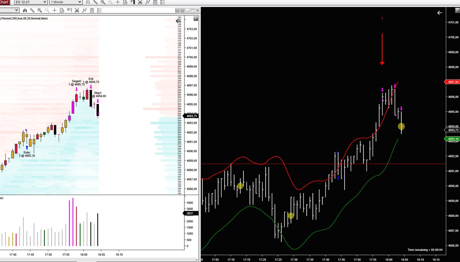Open Chart Trader icon in the ES 12-21 toolbar
460x262 pixels.
coord(133,2)
